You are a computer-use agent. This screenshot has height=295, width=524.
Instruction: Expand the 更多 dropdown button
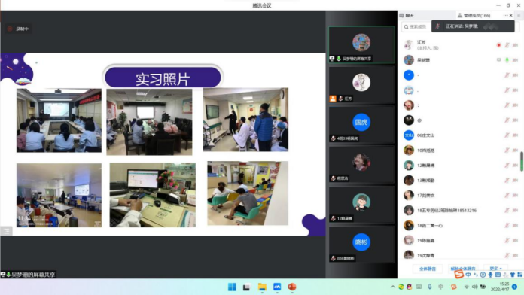[x=495, y=269]
